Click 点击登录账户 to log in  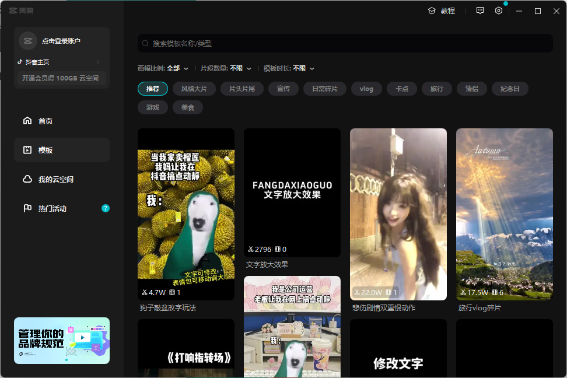click(x=61, y=41)
